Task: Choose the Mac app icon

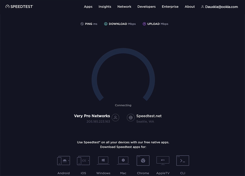Action: click(x=123, y=160)
